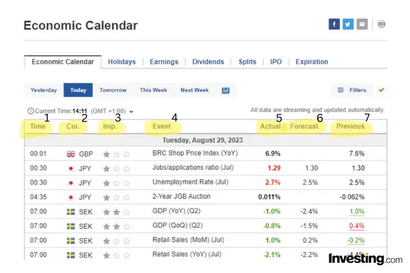Click Japan flag in Jobs/applications ratio row
This screenshot has height=273, width=410.
coord(70,169)
